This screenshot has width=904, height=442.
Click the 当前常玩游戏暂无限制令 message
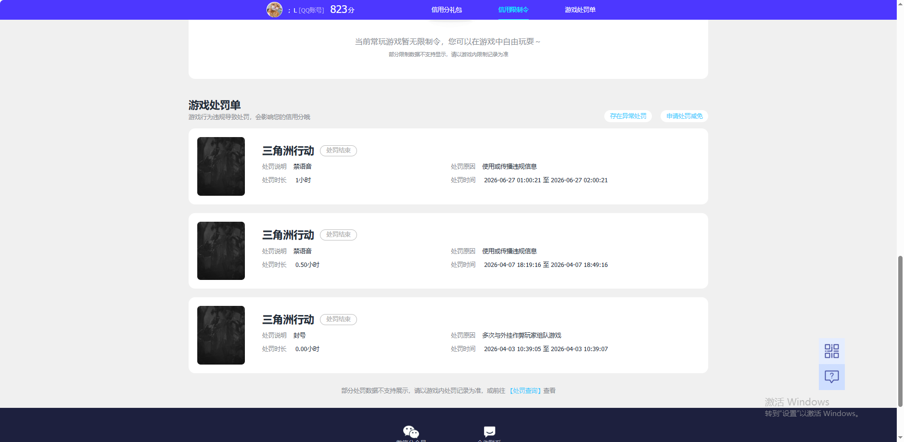coord(448,42)
